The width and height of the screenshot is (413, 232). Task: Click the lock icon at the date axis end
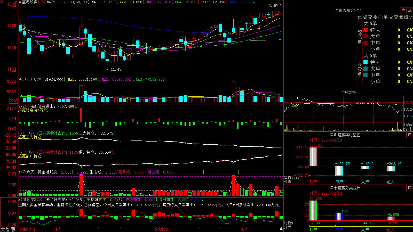[281, 229]
